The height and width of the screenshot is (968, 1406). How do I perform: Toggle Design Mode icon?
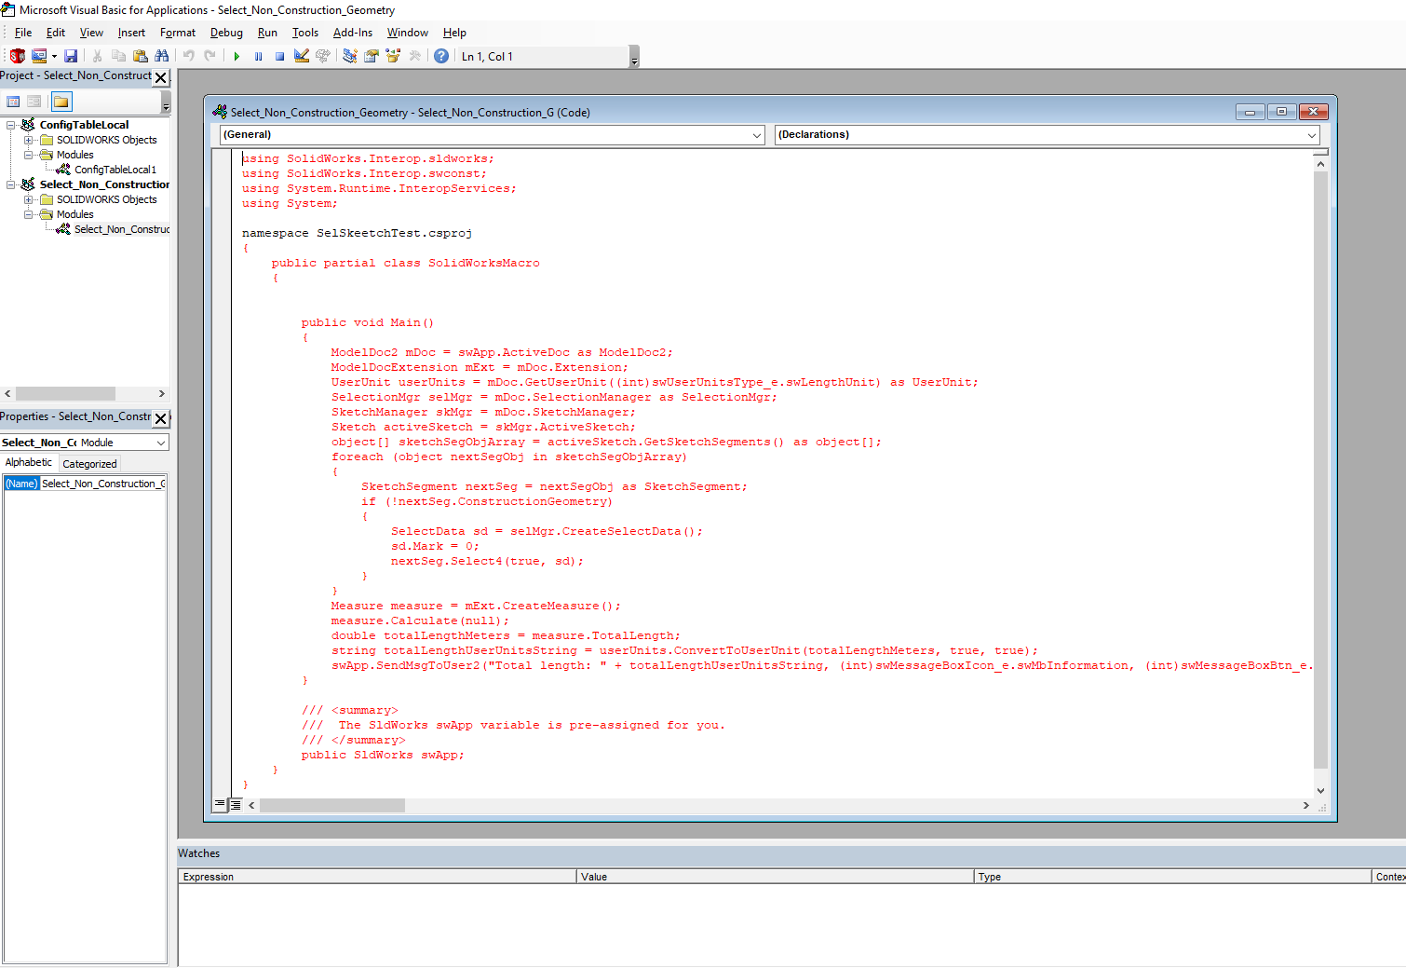tap(302, 56)
